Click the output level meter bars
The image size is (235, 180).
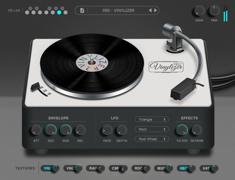tap(226, 13)
